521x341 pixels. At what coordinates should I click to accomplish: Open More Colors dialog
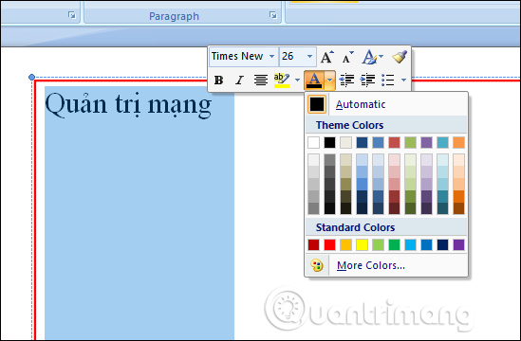click(x=386, y=265)
